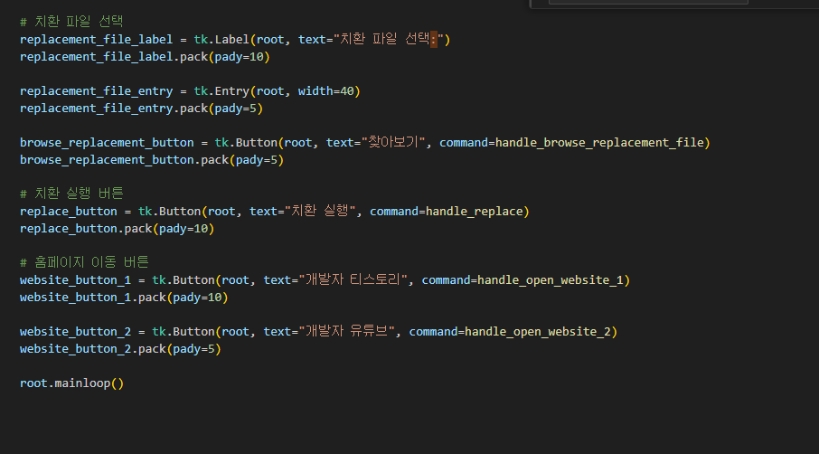This screenshot has width=819, height=454.
Task: Click the comment line '# 치환 파일 선택'
Action: [71, 22]
